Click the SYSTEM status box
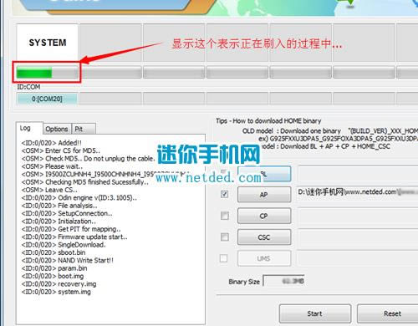The width and height of the screenshot is (418, 326). pos(48,43)
